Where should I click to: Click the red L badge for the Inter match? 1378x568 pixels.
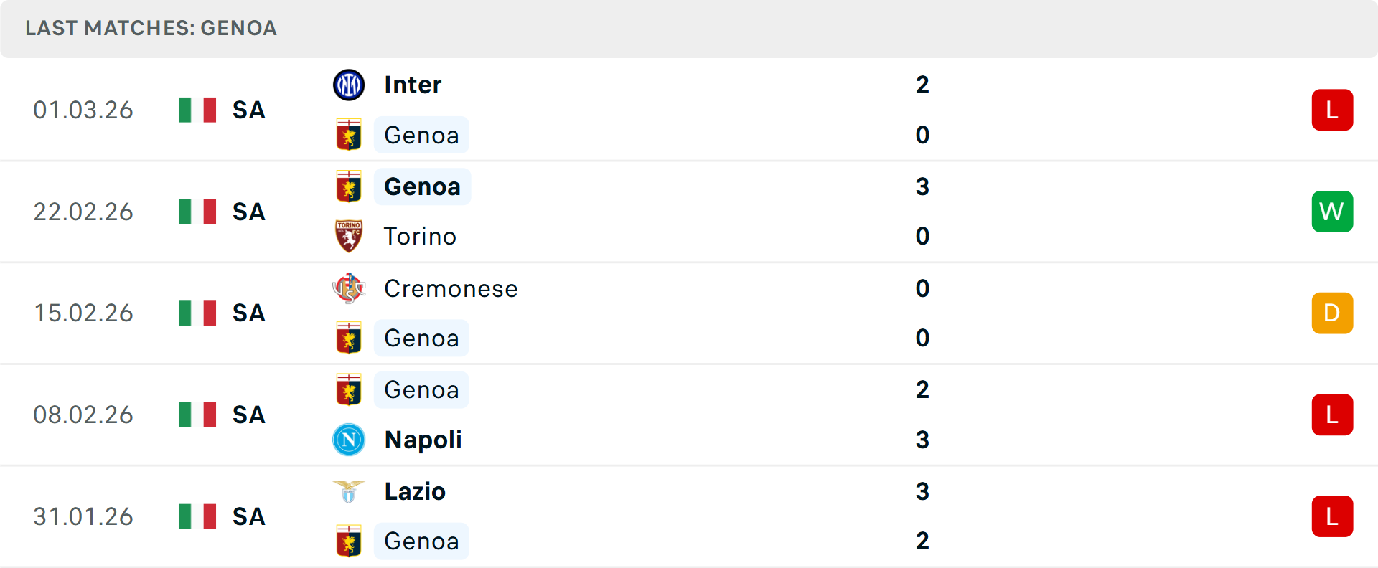(1332, 110)
